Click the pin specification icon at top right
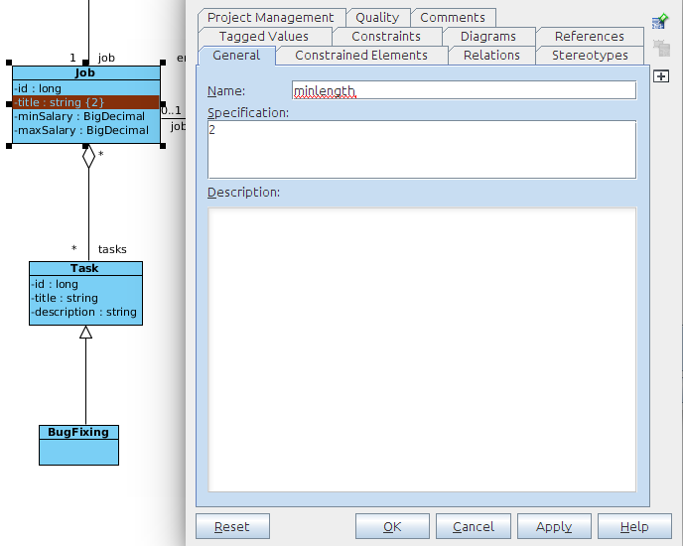 tap(661, 22)
